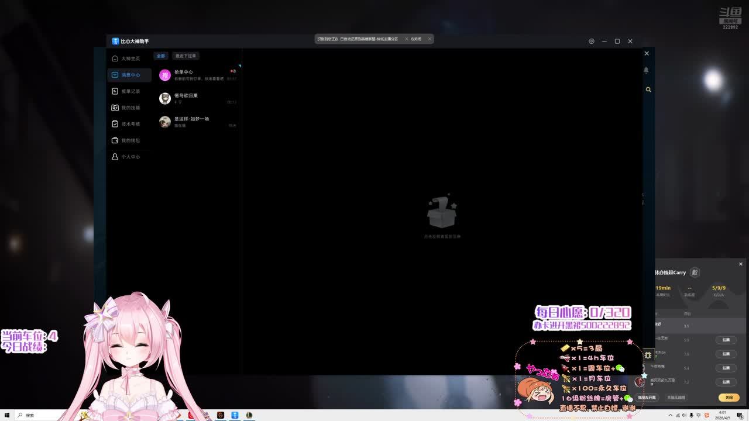This screenshot has width=749, height=421.
Task: Open 技术考核 assessment page
Action: click(129, 124)
